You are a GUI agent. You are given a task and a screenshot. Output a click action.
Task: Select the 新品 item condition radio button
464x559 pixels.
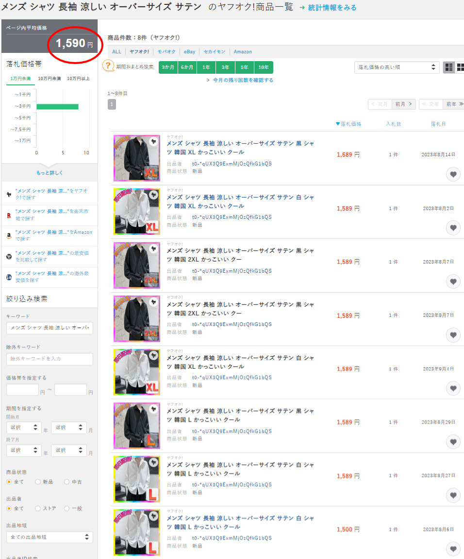[x=38, y=482]
